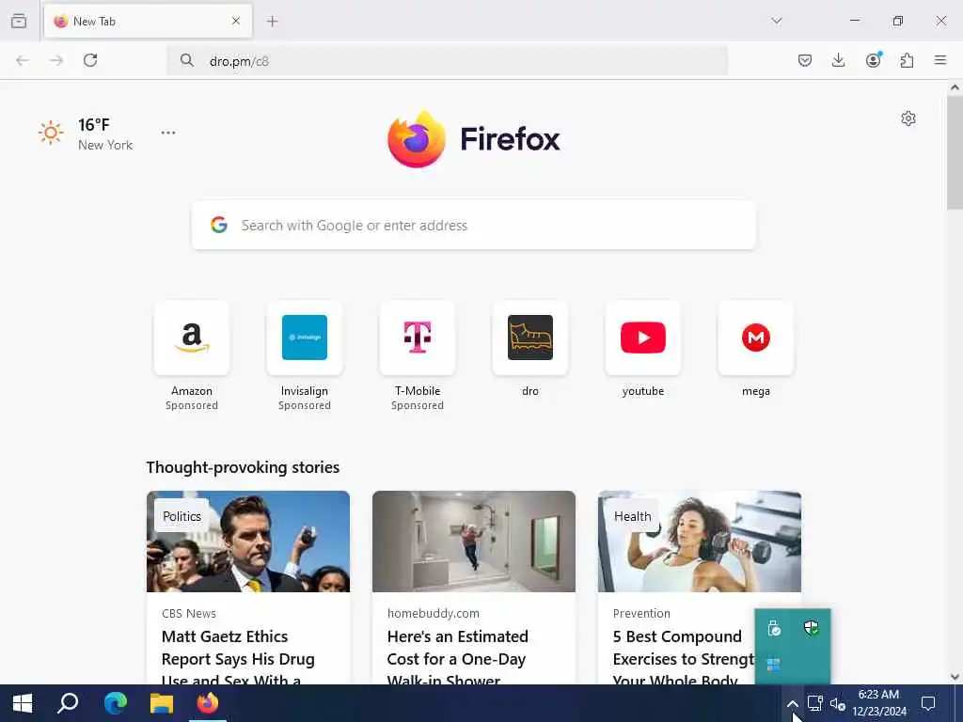Image resolution: width=963 pixels, height=722 pixels.
Task: Click the Windows-colored tray overflow icon
Action: 774,665
